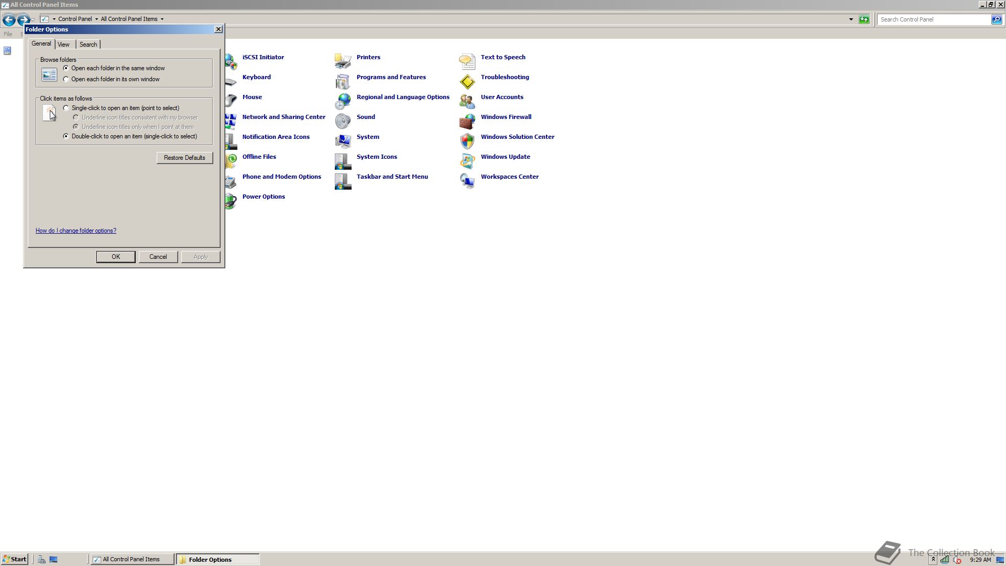This screenshot has height=566, width=1006.
Task: Open the Sound speaker icon
Action: [x=343, y=121]
